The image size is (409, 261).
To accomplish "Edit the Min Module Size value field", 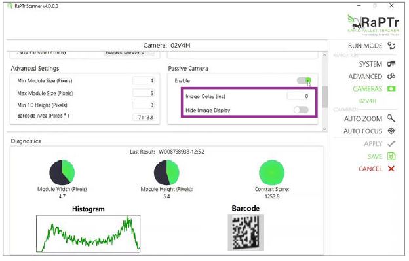I will (x=144, y=80).
